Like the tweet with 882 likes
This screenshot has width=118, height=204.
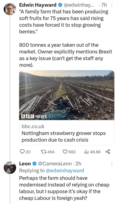click(x=69, y=152)
